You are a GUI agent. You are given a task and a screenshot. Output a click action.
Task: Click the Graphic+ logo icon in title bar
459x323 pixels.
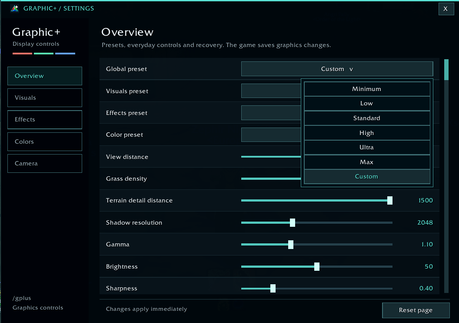(x=15, y=9)
